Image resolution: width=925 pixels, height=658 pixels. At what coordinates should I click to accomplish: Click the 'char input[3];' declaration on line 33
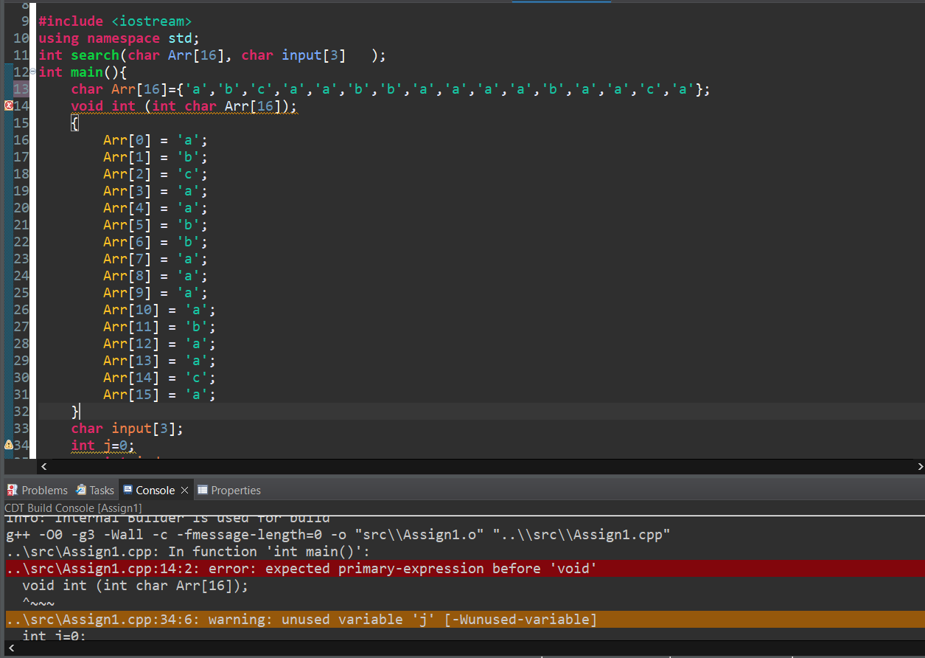(x=127, y=429)
